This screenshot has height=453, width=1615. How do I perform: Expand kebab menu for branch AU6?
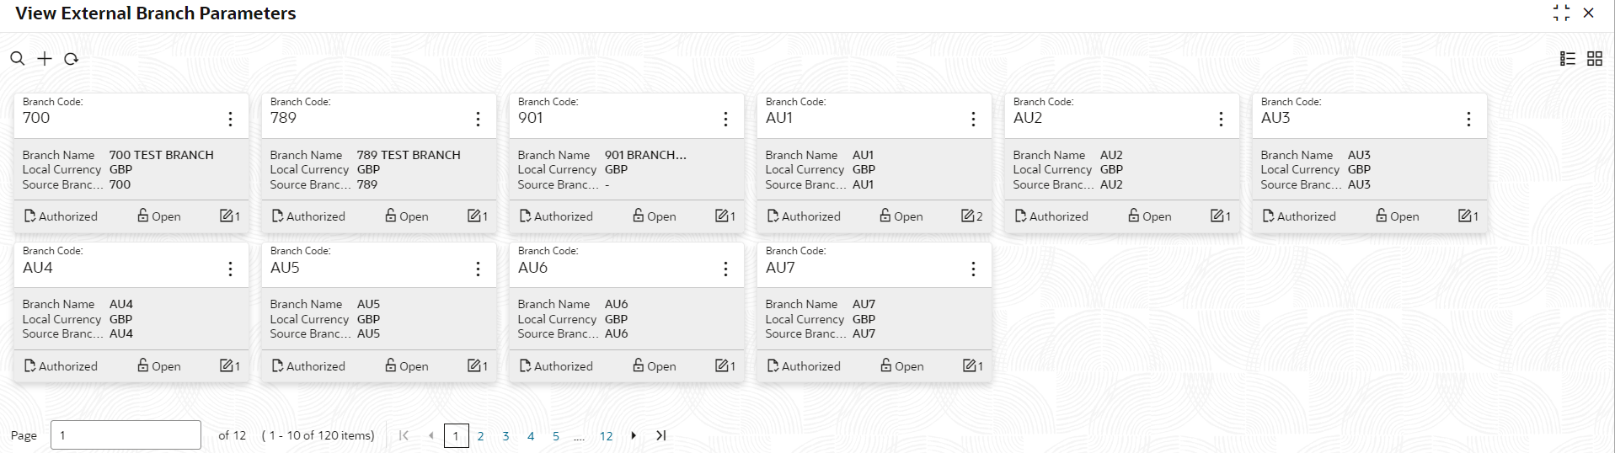tap(725, 269)
